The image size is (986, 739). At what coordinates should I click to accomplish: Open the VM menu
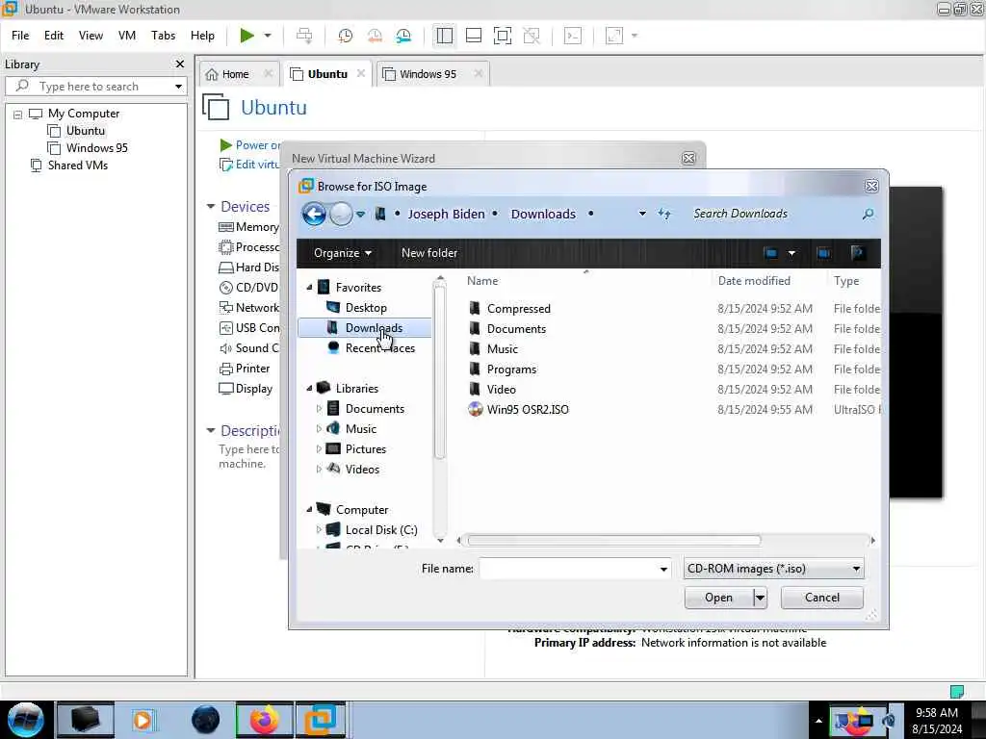127,36
